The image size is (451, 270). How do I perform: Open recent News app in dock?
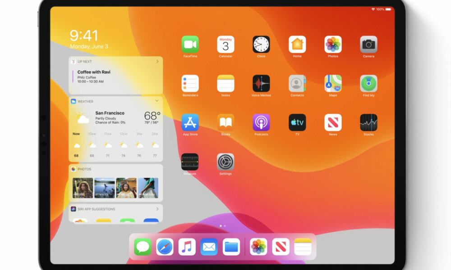pyautogui.click(x=281, y=247)
